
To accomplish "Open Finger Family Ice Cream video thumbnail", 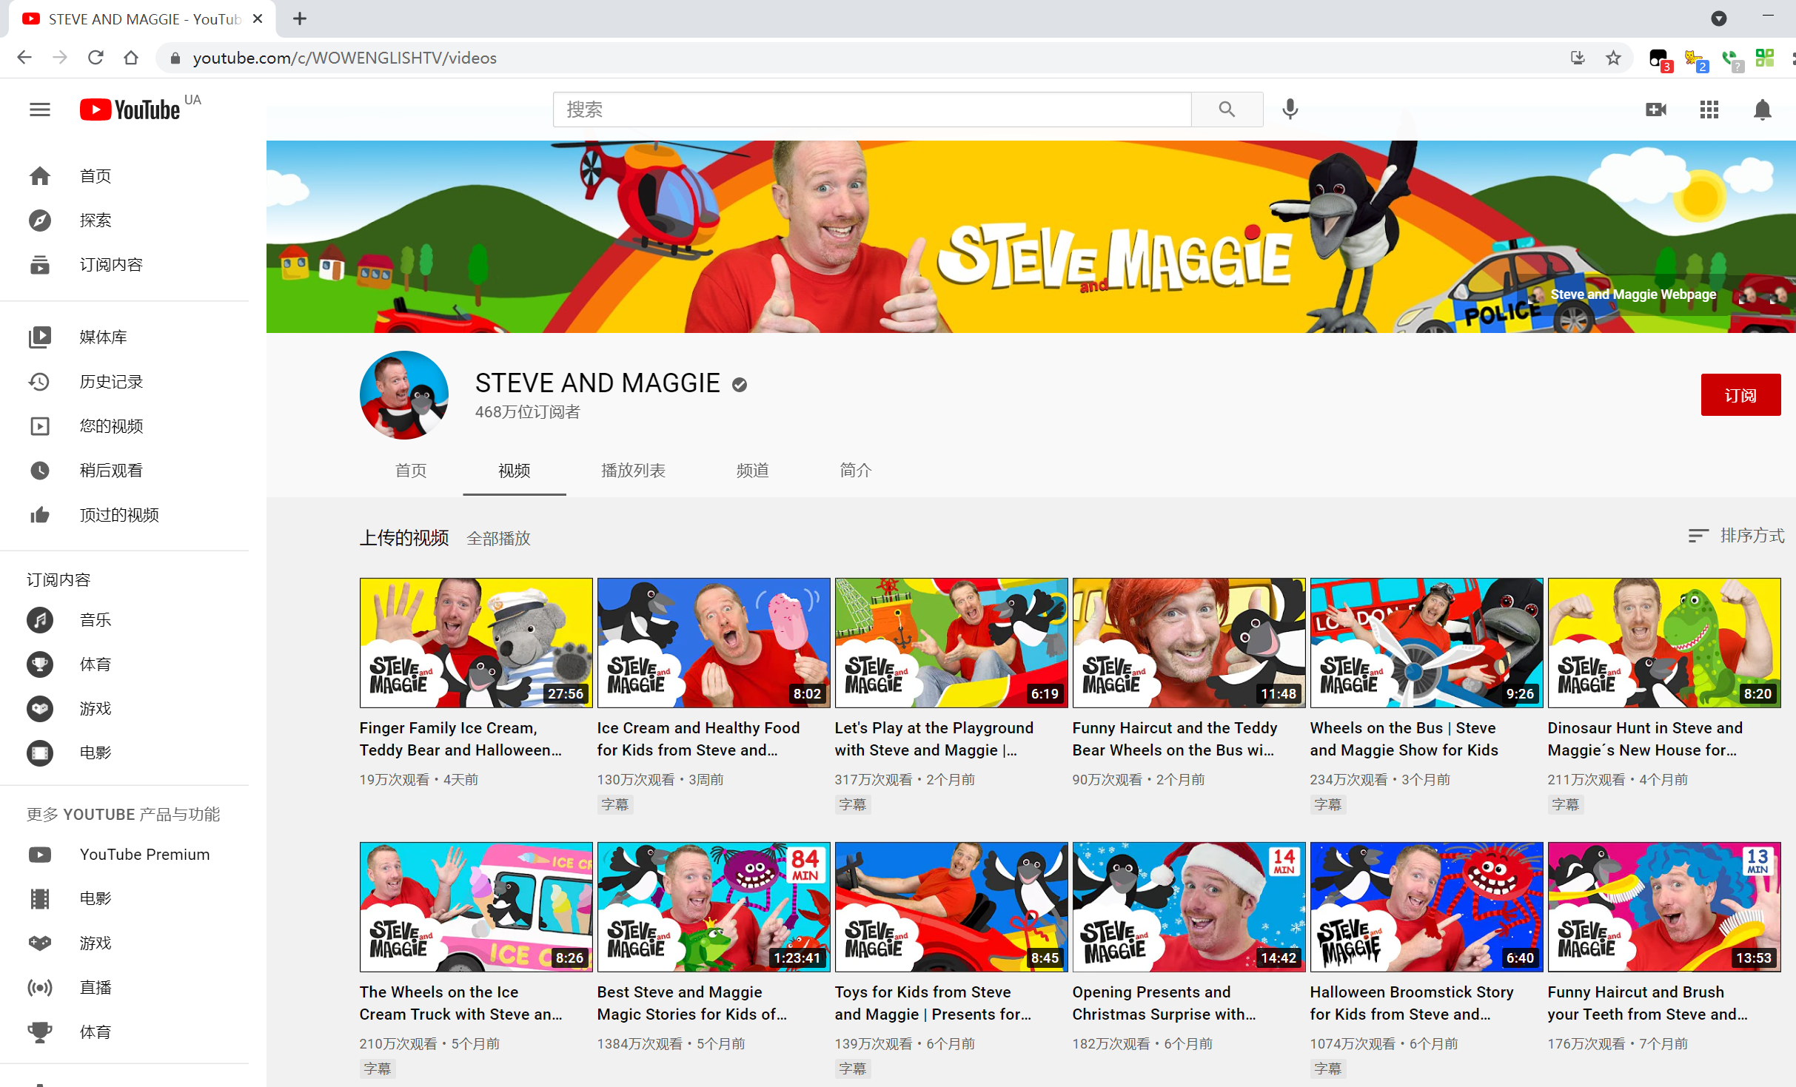I will [x=476, y=643].
